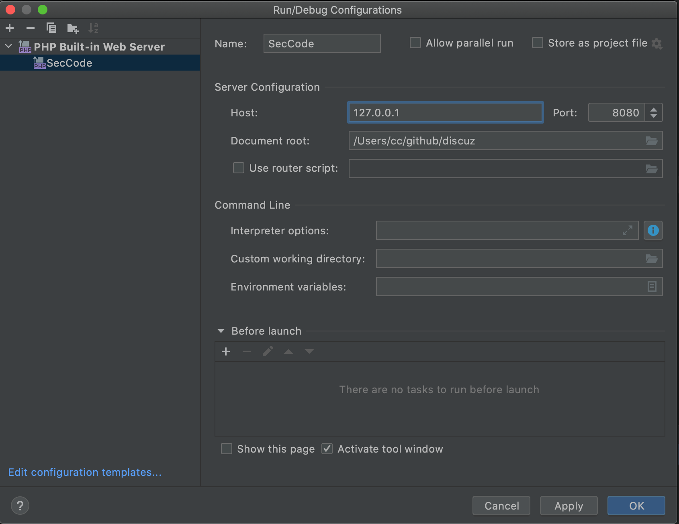The height and width of the screenshot is (524, 679).
Task: Remove the selected configuration
Action: 31,28
